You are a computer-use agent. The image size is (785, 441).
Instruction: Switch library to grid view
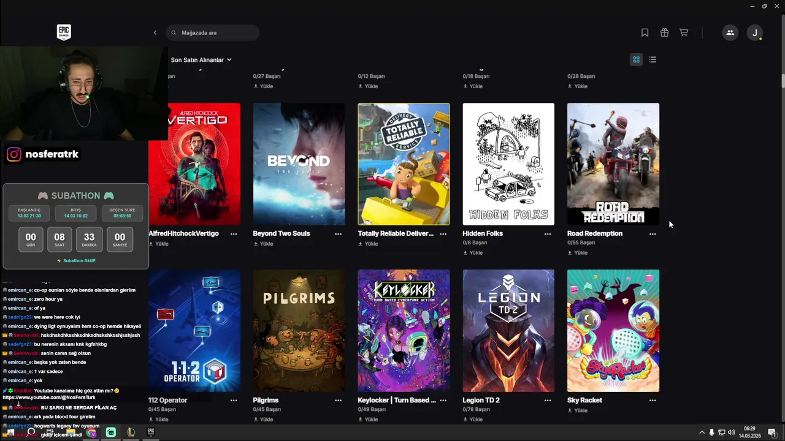(x=637, y=59)
